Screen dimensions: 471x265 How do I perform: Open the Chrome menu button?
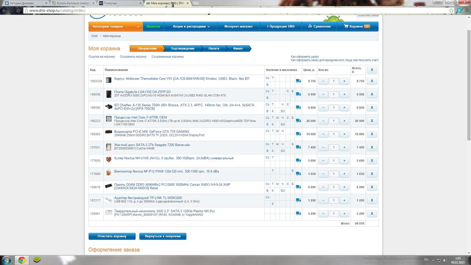click(x=467, y=10)
